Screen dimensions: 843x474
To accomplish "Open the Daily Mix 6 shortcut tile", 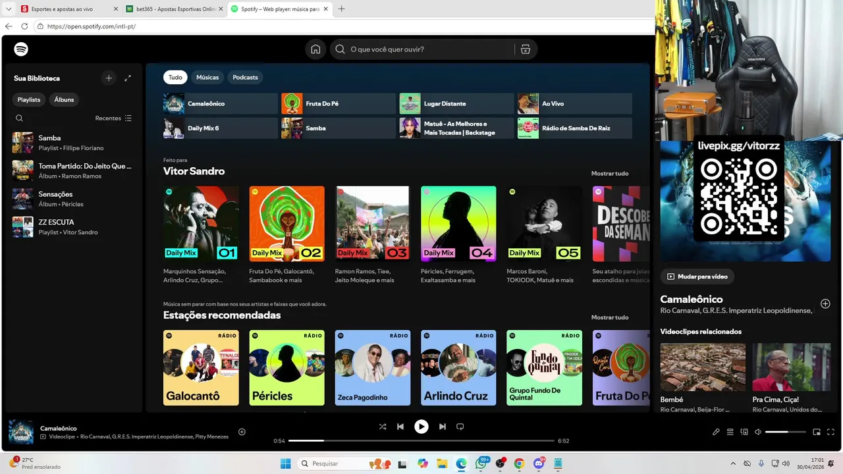I will [221, 128].
